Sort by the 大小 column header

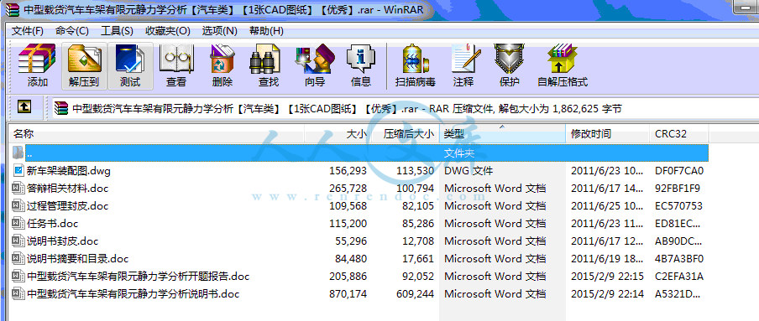(x=338, y=134)
